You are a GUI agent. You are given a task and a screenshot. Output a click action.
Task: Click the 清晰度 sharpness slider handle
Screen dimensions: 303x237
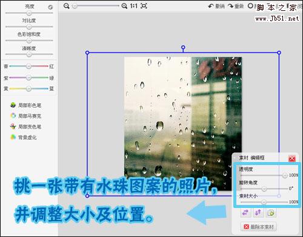coord(29,54)
